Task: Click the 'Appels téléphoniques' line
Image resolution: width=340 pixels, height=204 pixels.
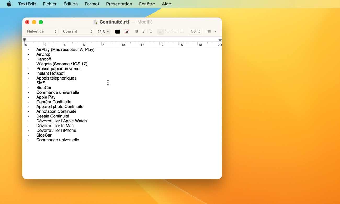Action: tap(56, 78)
